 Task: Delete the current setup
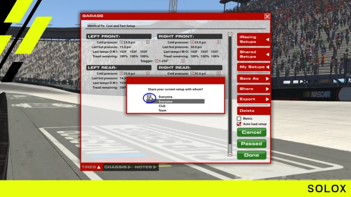pyautogui.click(x=253, y=111)
